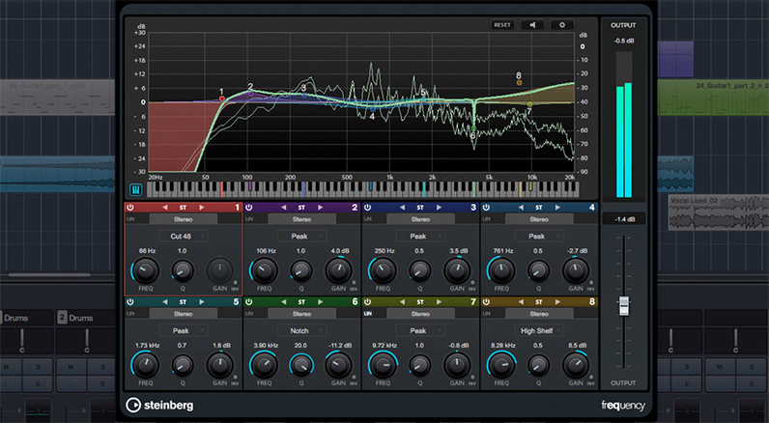Click band 3 right channel arrow

[x=439, y=208]
